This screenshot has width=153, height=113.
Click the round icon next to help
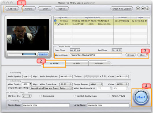(x=142, y=8)
